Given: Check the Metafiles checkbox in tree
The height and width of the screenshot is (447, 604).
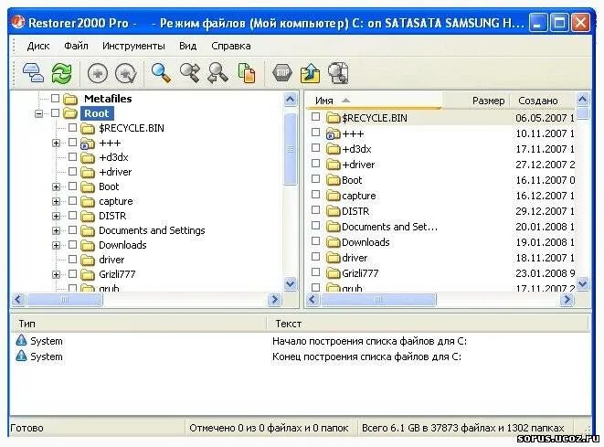Looking at the screenshot, I should (56, 98).
